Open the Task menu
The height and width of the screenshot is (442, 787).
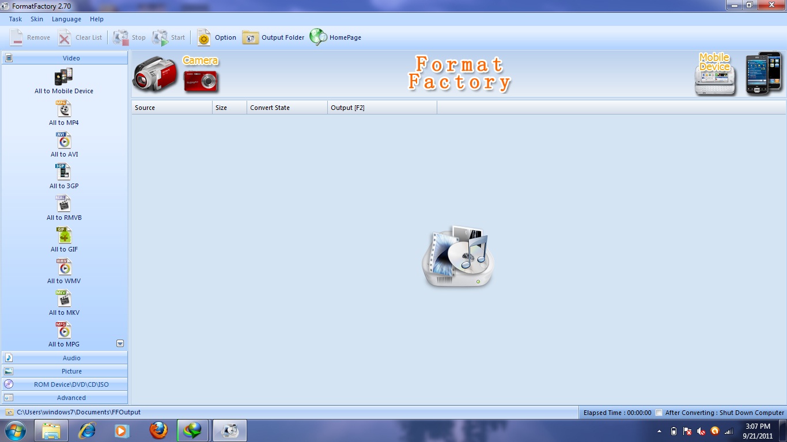tap(14, 19)
